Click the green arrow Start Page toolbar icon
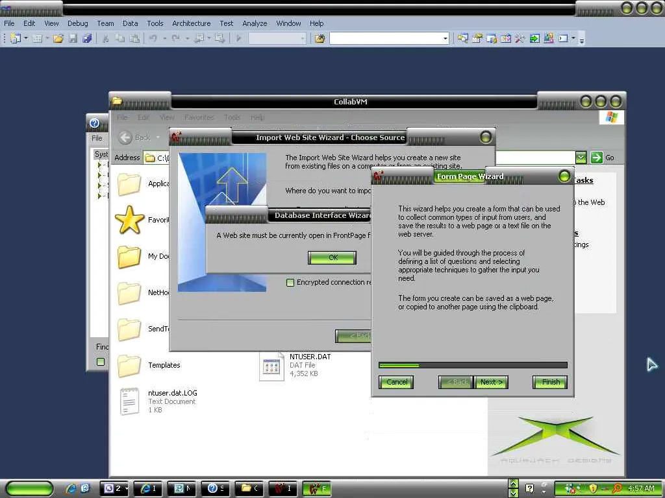665x498 pixels. [x=534, y=38]
